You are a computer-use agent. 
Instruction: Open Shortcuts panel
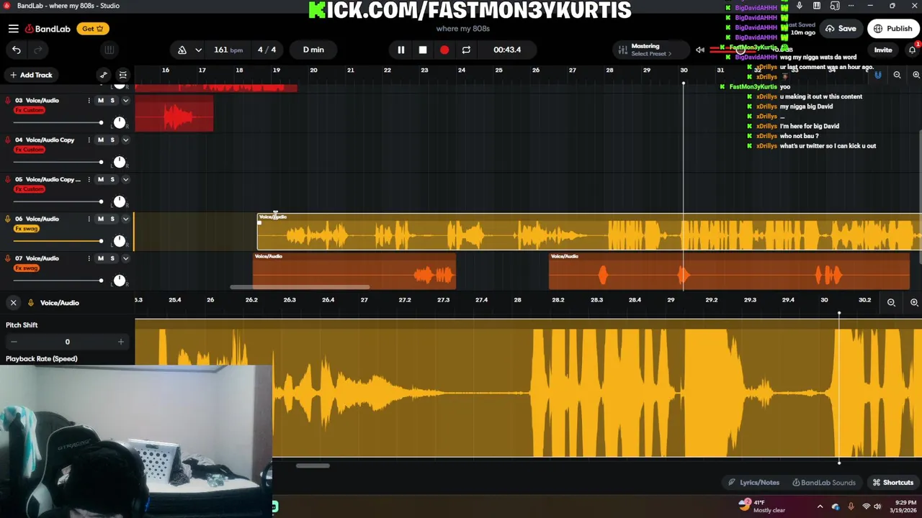pos(893,483)
